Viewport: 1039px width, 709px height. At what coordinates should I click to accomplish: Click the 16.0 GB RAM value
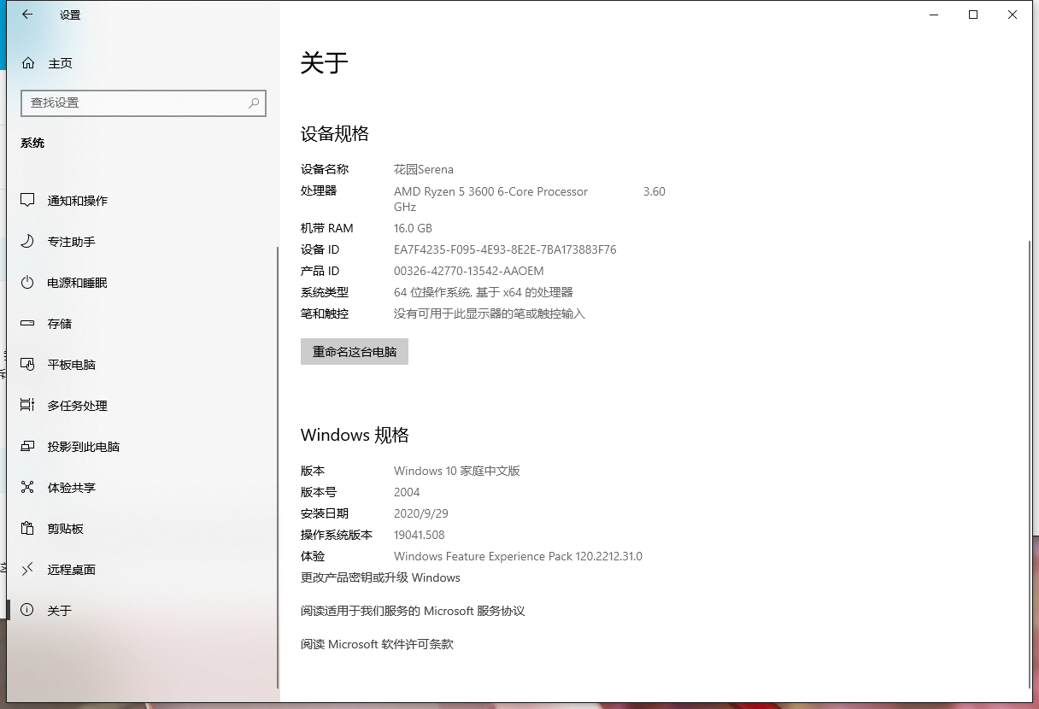coord(413,228)
